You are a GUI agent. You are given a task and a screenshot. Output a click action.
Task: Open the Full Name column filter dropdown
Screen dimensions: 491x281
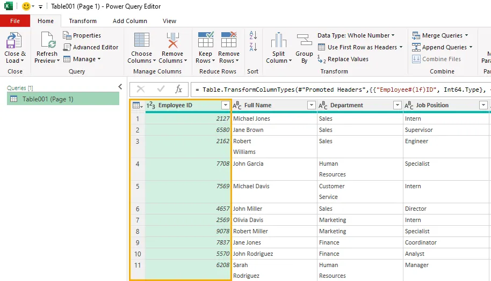311,105
